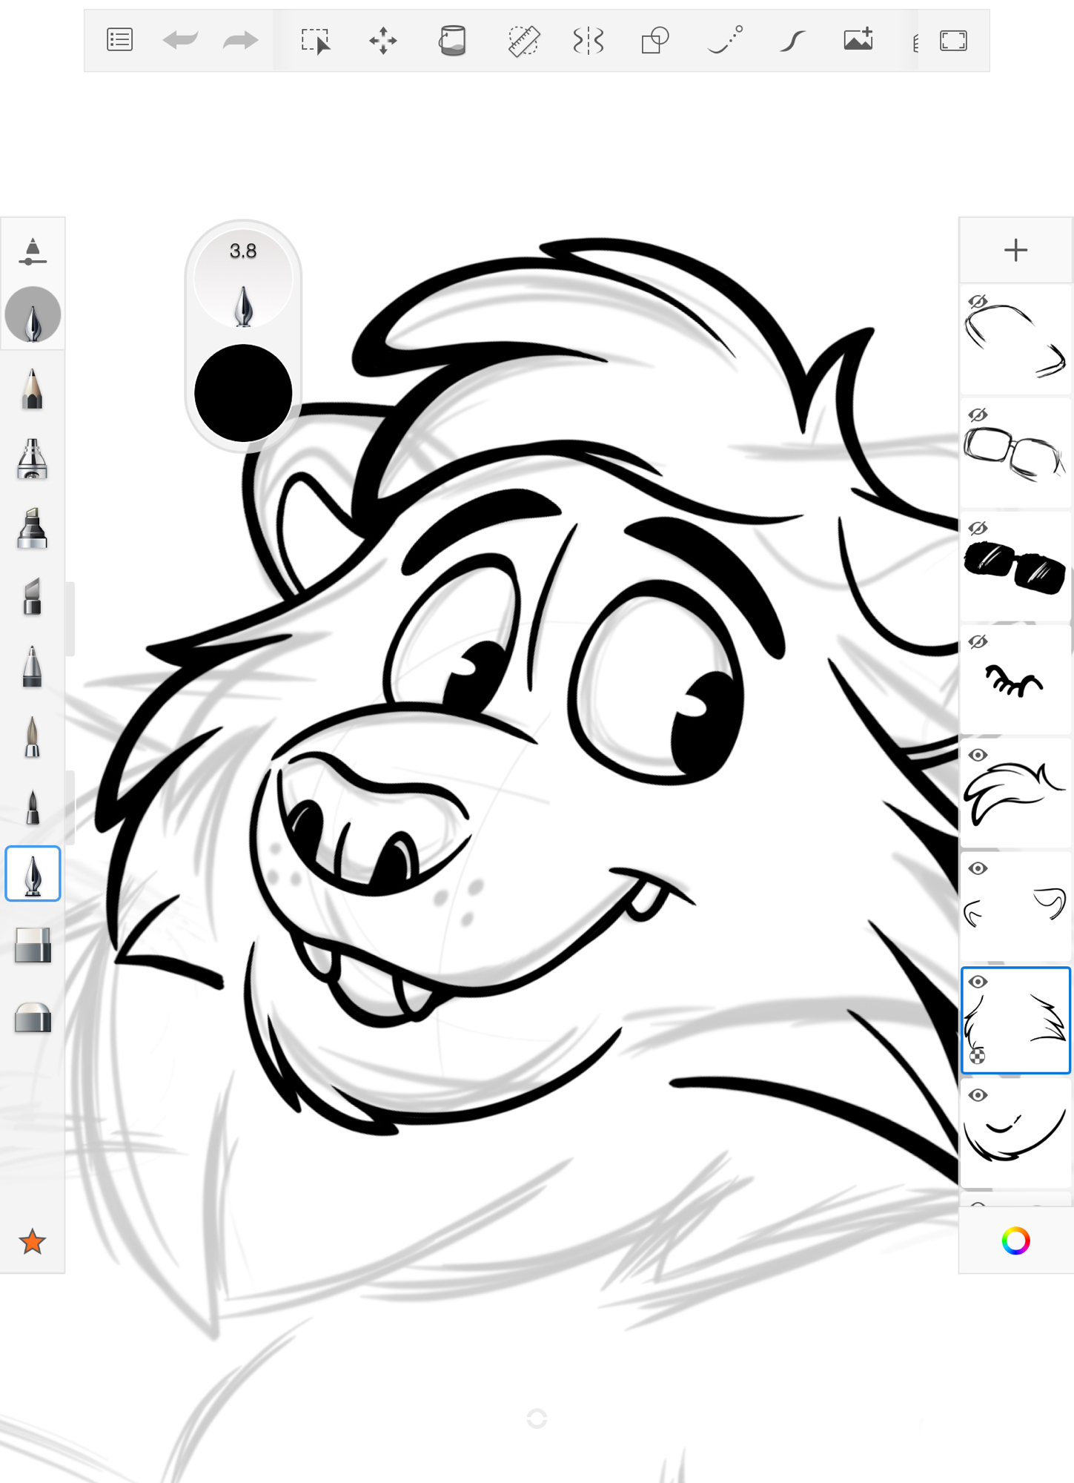Image resolution: width=1074 pixels, height=1483 pixels.
Task: Show the hidden sunglasses layer
Action: point(978,528)
